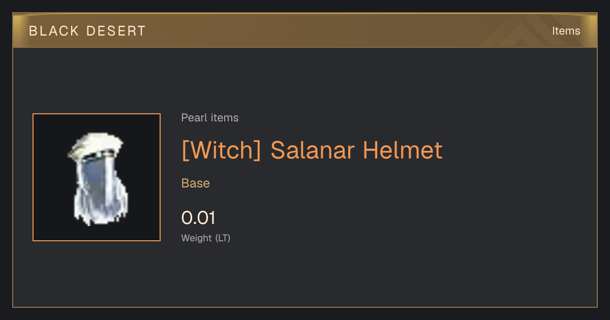This screenshot has width=610, height=320.
Task: Click the word Pearl above item title
Action: point(193,118)
